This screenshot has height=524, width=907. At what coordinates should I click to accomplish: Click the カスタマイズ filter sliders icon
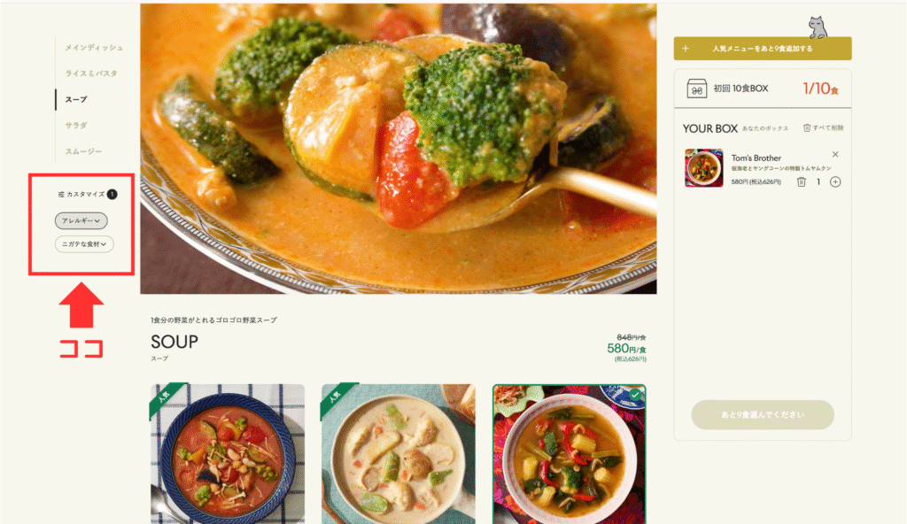[x=61, y=195]
